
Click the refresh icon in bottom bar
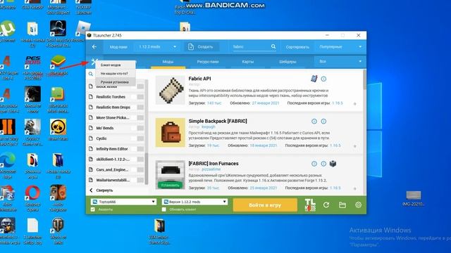point(326,205)
